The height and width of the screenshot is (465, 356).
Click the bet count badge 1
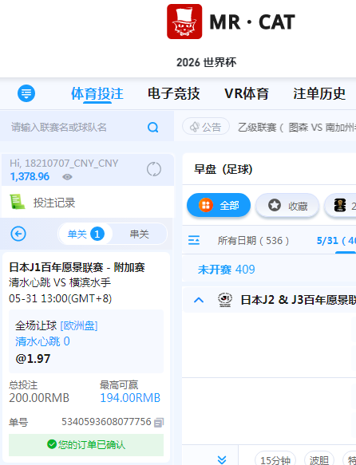[x=97, y=234]
